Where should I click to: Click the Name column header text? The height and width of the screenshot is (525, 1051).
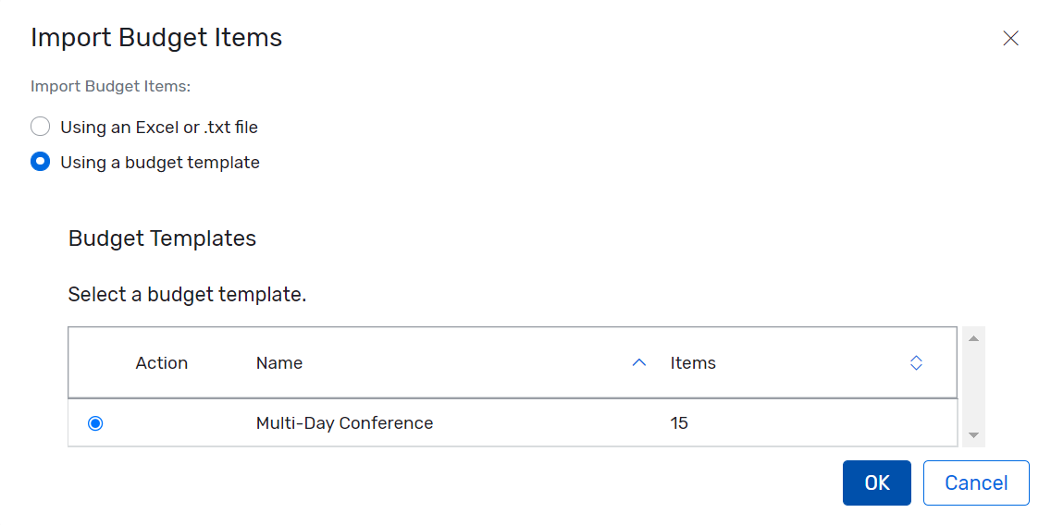[279, 363]
